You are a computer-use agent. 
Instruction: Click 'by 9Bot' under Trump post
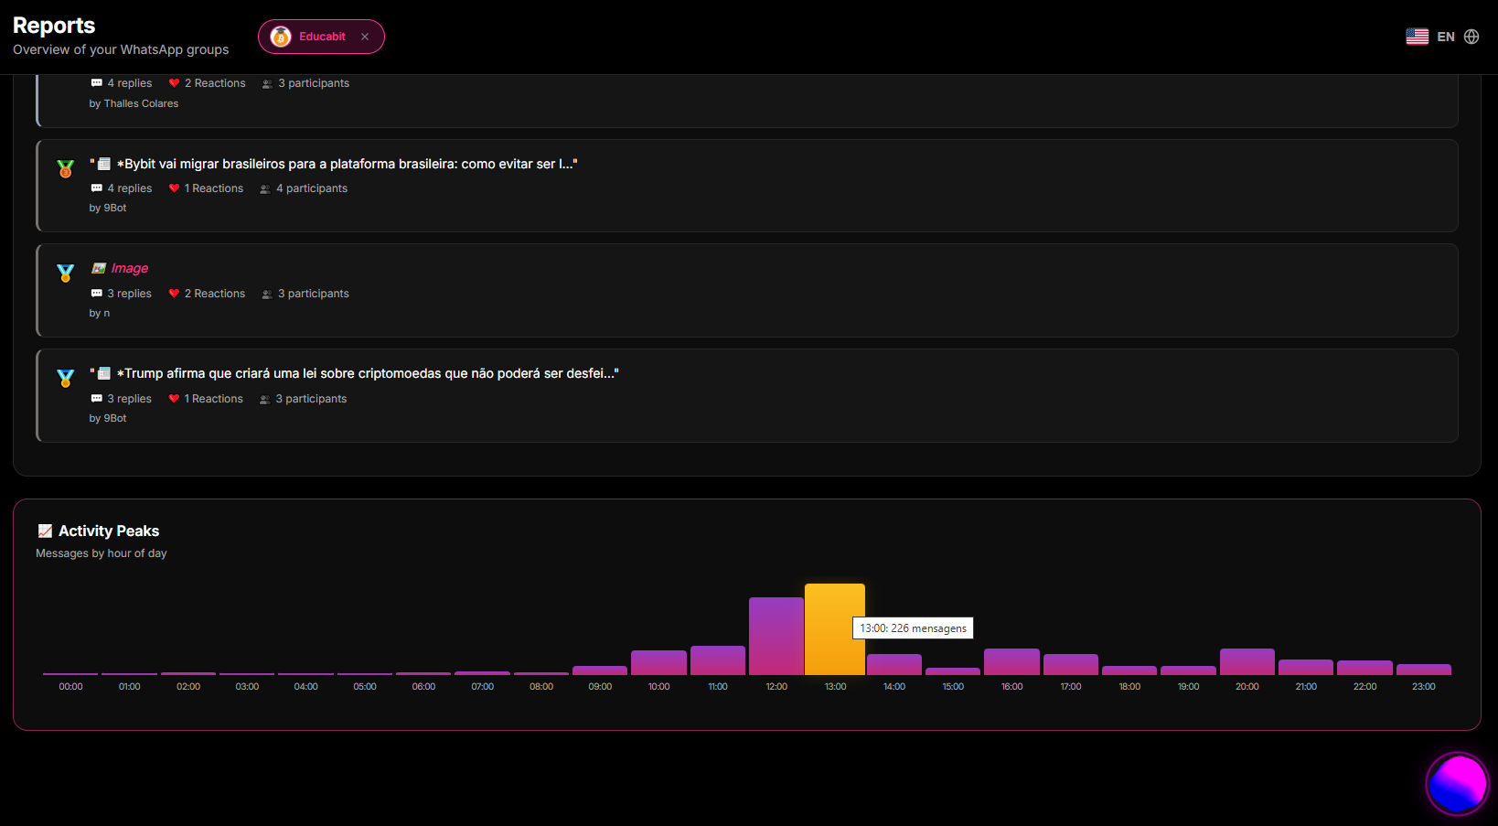(108, 418)
